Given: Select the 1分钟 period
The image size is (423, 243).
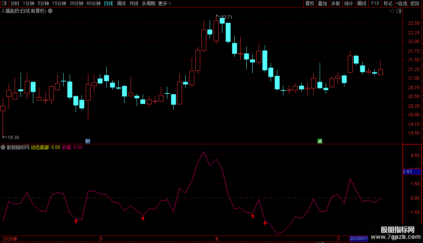Looking at the screenshot, I should 28,3.
